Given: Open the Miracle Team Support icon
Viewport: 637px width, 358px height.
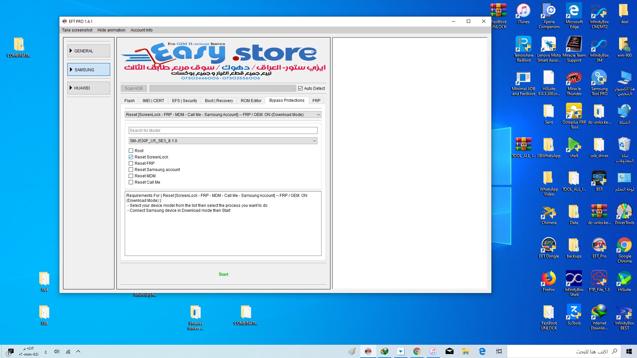Looking at the screenshot, I should point(574,49).
